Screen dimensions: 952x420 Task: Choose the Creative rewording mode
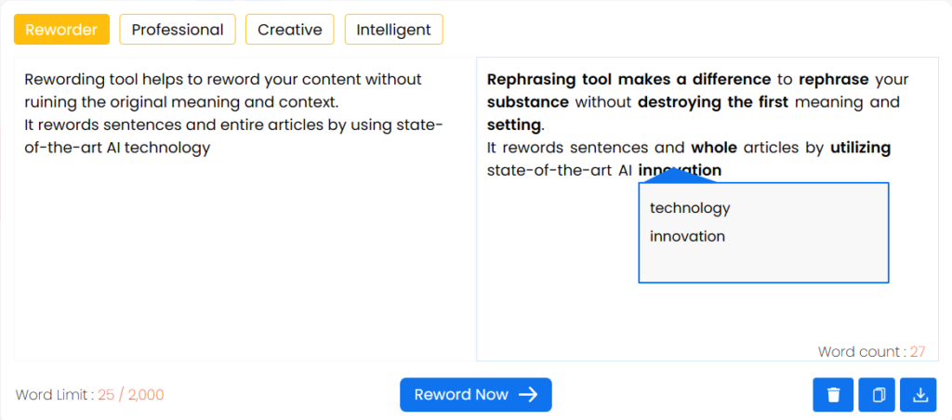pyautogui.click(x=290, y=30)
